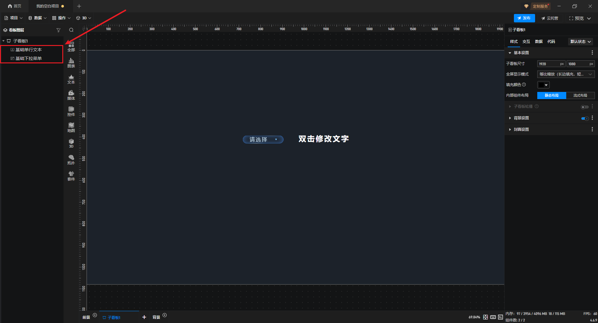Select 流式布局 layout option

click(x=580, y=95)
